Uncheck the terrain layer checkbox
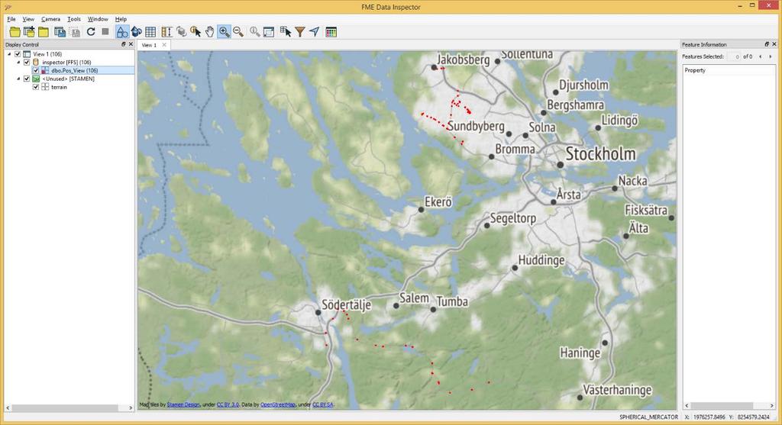782x425 pixels. point(36,87)
